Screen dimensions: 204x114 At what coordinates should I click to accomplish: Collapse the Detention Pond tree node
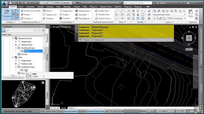(x=13, y=38)
